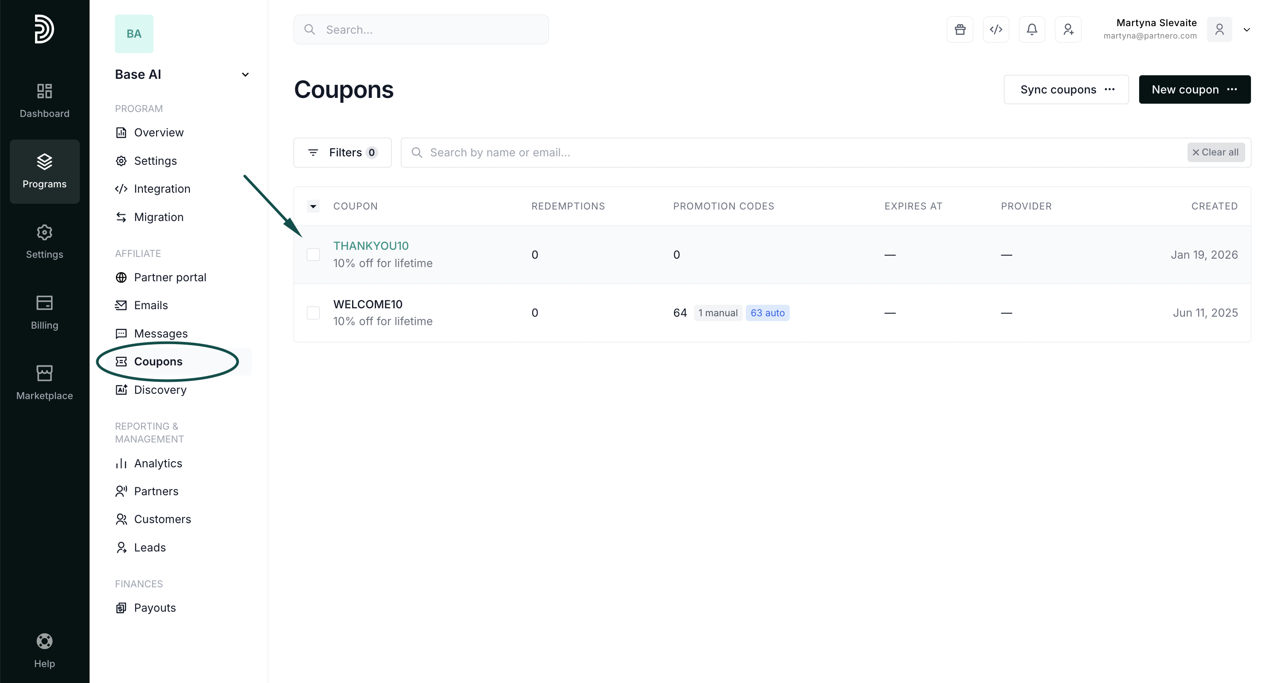The width and height of the screenshot is (1270, 683).
Task: Click the New coupon button
Action: click(1194, 89)
